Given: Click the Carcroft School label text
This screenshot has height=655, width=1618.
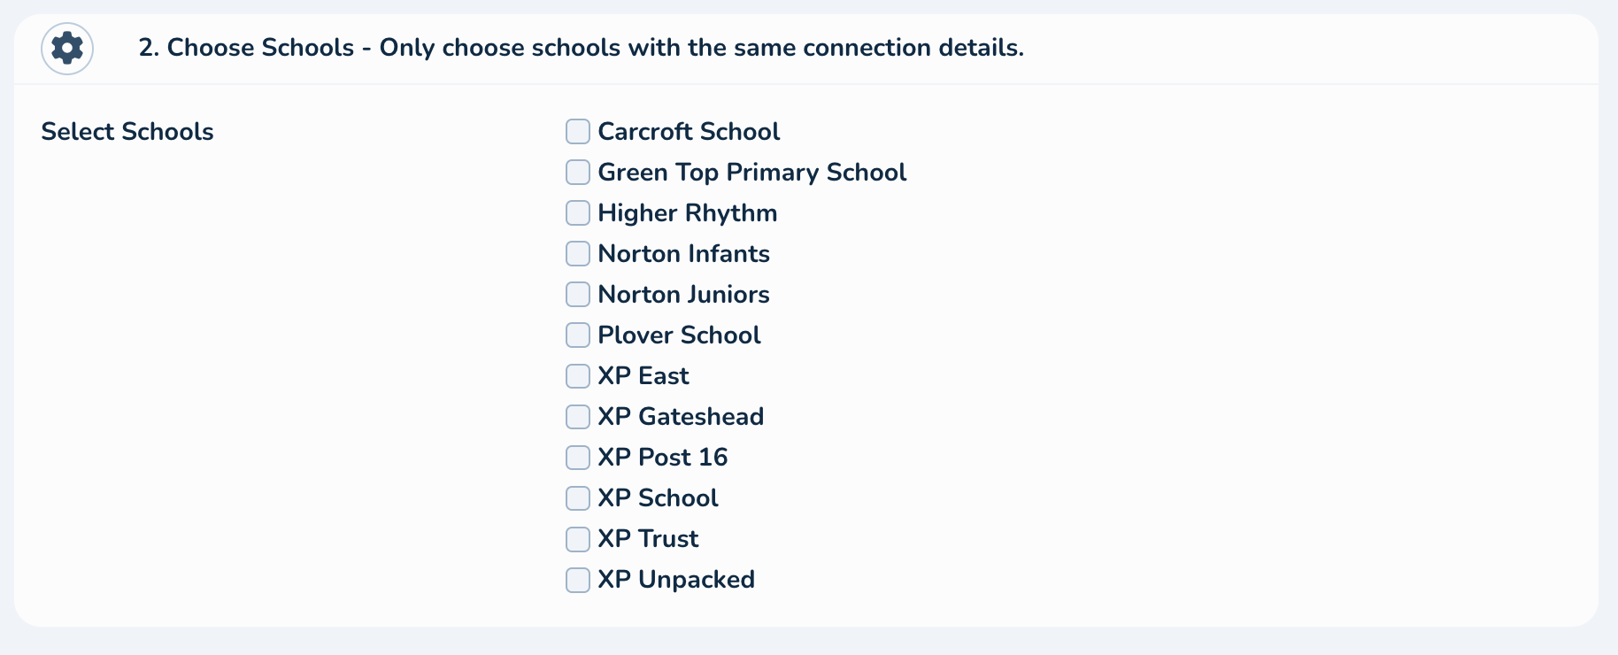Looking at the screenshot, I should coord(689,132).
